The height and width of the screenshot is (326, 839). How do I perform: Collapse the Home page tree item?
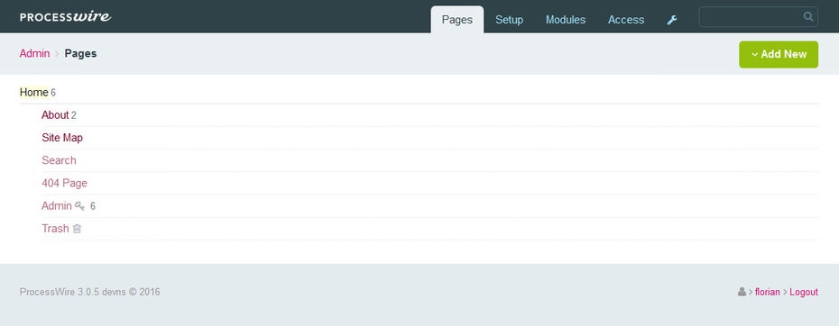tap(34, 93)
